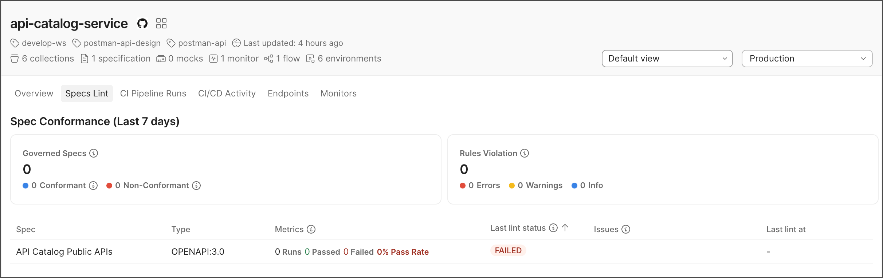Open the Production environment dropdown
883x278 pixels.
point(807,59)
